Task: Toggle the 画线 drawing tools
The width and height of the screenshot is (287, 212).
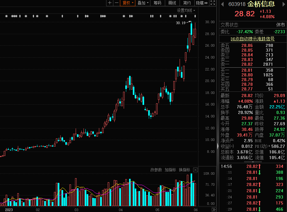Action: tap(172, 3)
